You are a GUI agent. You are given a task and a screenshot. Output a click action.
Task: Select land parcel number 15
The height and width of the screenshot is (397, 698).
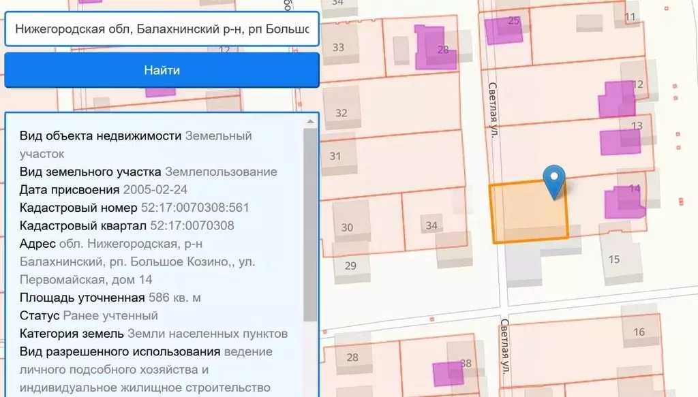tap(613, 259)
